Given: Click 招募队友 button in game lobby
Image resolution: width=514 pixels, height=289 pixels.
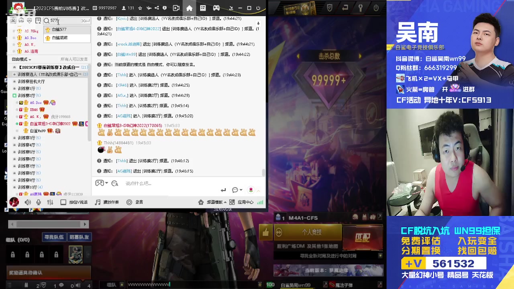Looking at the screenshot, I should tap(79, 237).
